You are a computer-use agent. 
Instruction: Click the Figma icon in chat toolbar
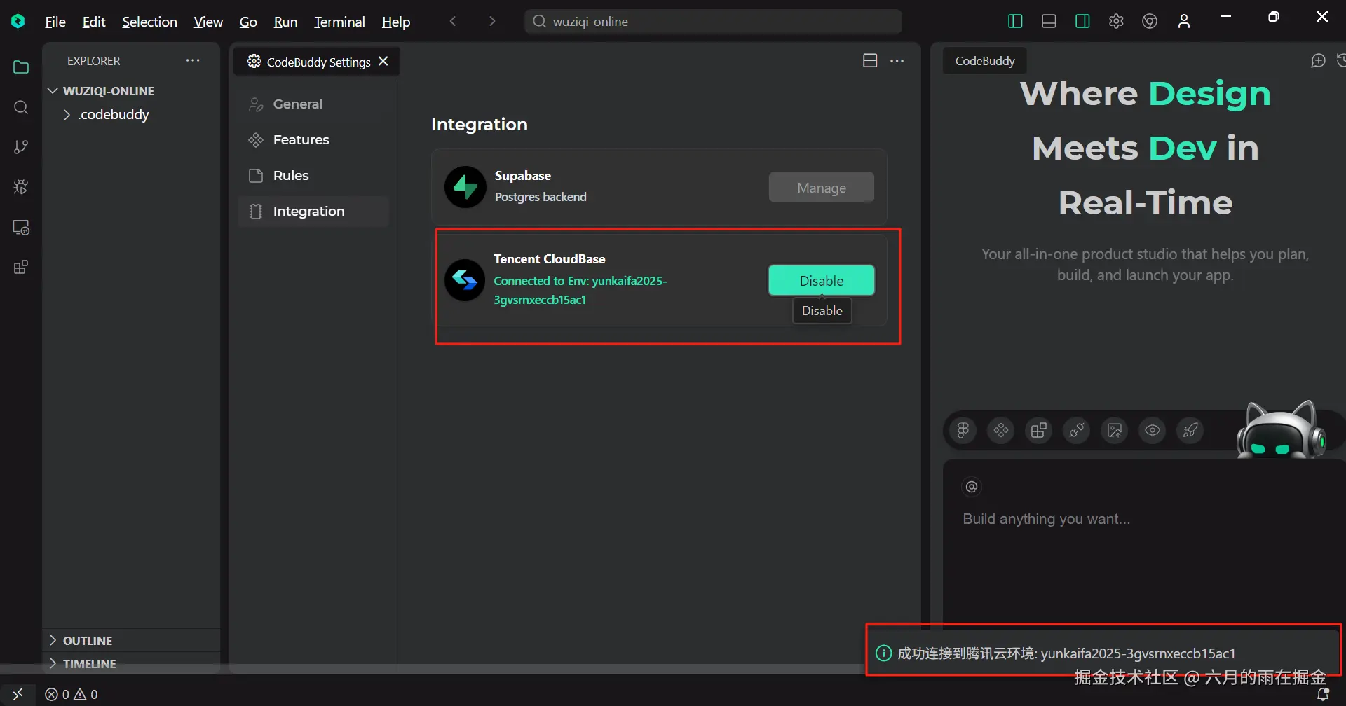point(963,430)
